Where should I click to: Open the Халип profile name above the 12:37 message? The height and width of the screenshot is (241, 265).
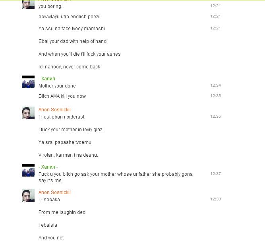48,167
